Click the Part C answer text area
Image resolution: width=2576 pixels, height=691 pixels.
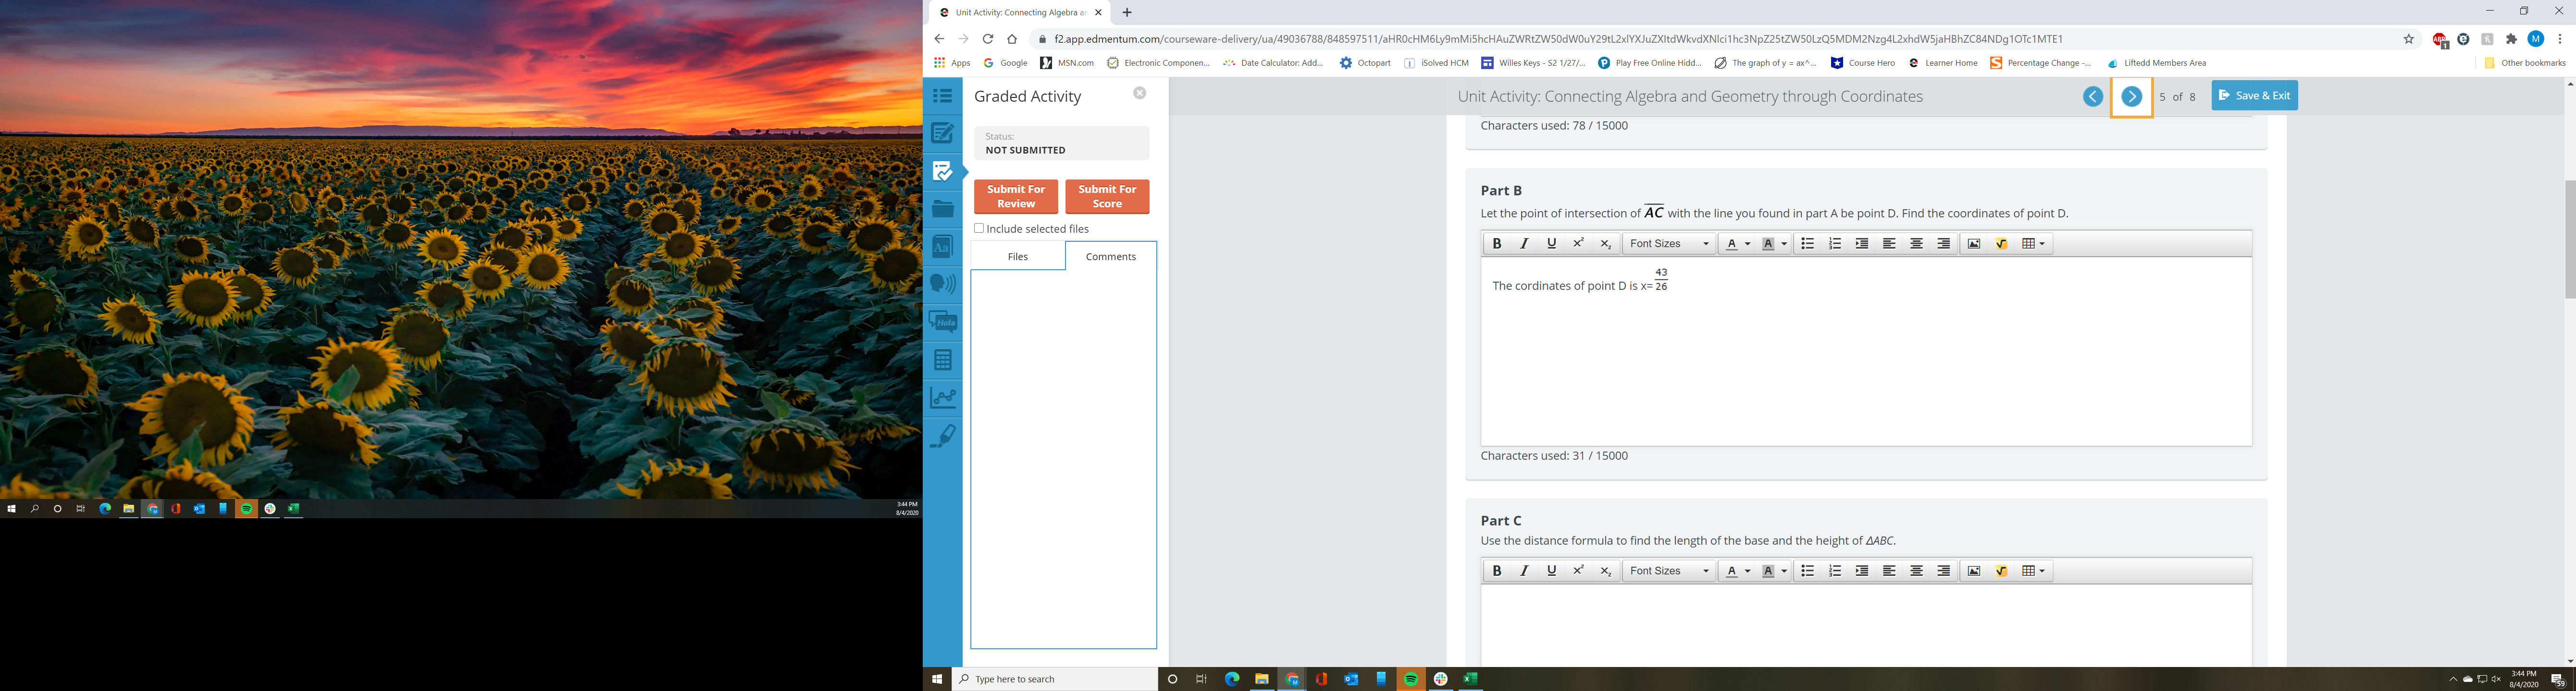point(1865,624)
